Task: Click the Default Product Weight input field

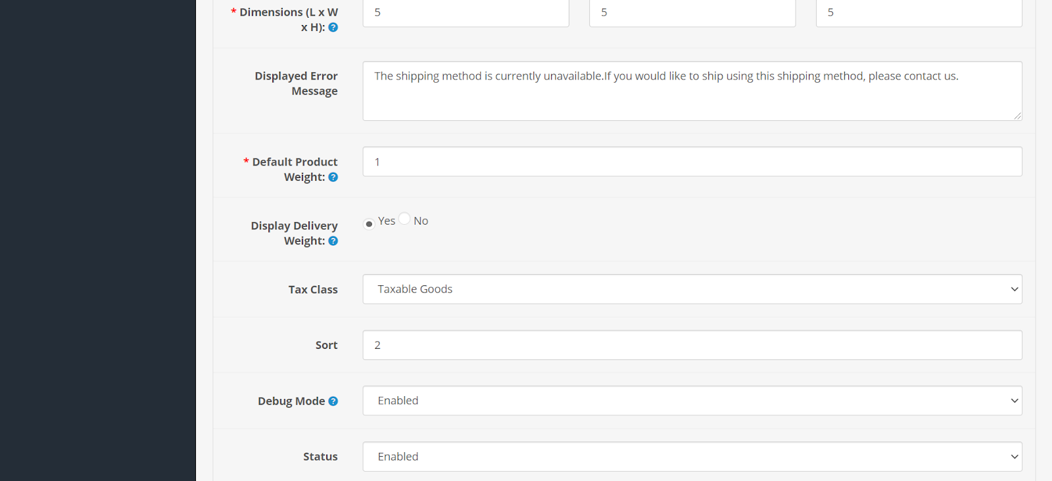Action: (692, 162)
